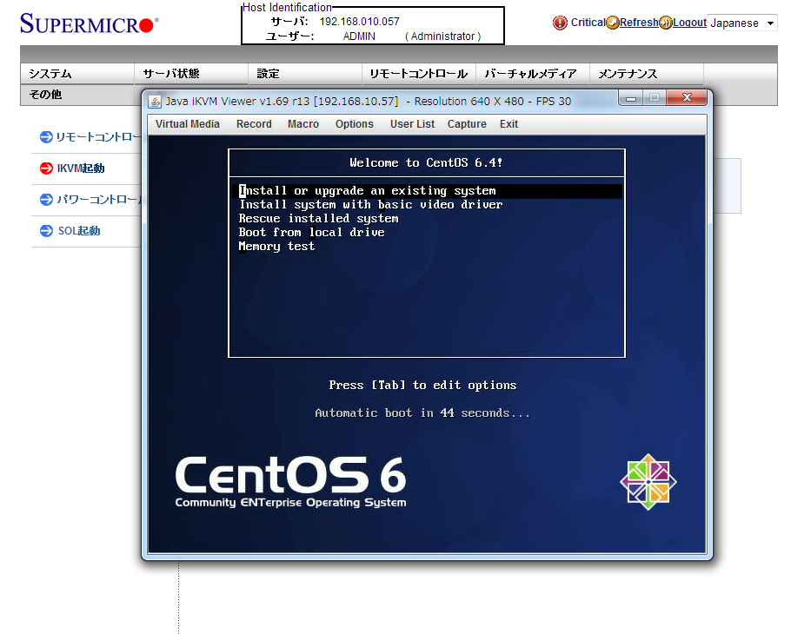The width and height of the screenshot is (791, 634).
Task: Open the サーバ状態 tab
Action: click(191, 74)
